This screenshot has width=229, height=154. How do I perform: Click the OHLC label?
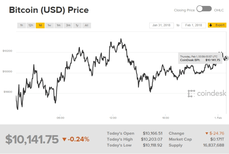[219, 10]
